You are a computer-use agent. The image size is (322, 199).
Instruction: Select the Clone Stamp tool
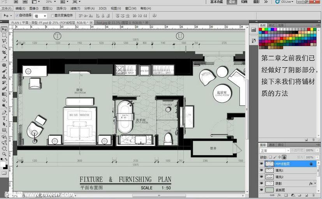pos(4,77)
